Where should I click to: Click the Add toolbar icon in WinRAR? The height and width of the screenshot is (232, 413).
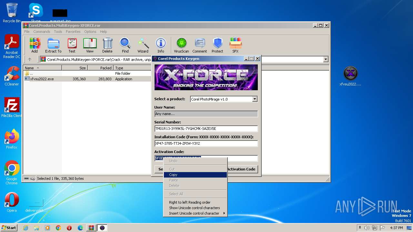pyautogui.click(x=35, y=45)
